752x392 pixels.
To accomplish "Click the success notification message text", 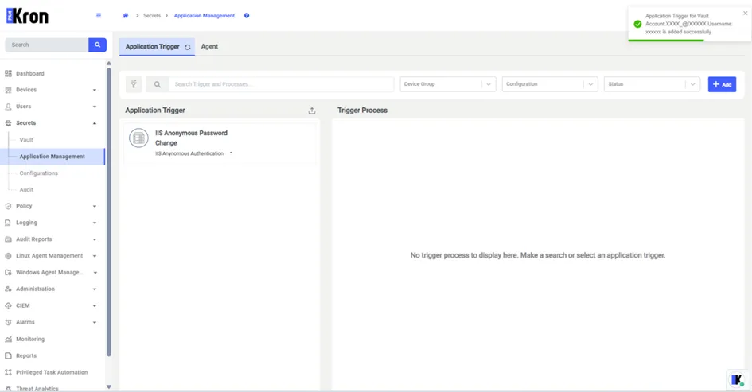I will pos(688,24).
